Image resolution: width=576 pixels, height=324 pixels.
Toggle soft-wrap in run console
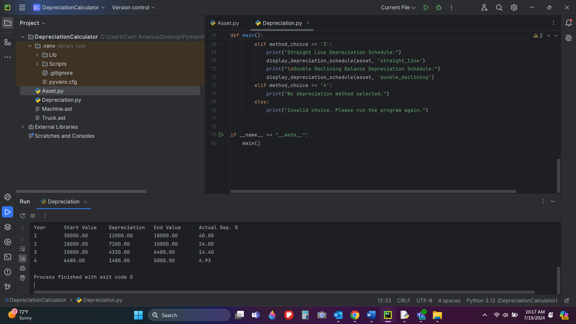click(22, 249)
